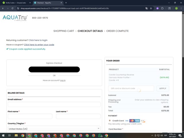
Task: Open WhatsApp from the taskbar
Action: [100, 135]
